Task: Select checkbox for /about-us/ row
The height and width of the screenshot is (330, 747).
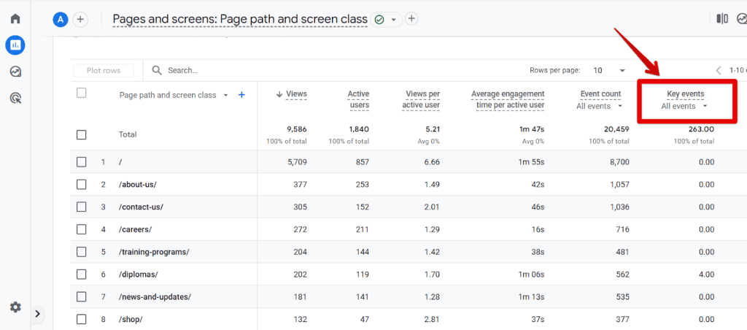Action: click(x=82, y=185)
